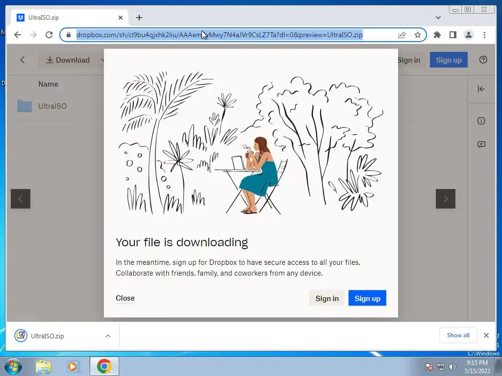Screen dimensions: 502x376
Task: Open a new tab with the plus button
Action: pyautogui.click(x=139, y=18)
